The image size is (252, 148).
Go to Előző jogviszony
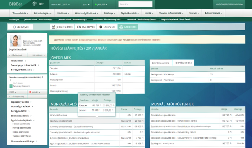(17, 96)
